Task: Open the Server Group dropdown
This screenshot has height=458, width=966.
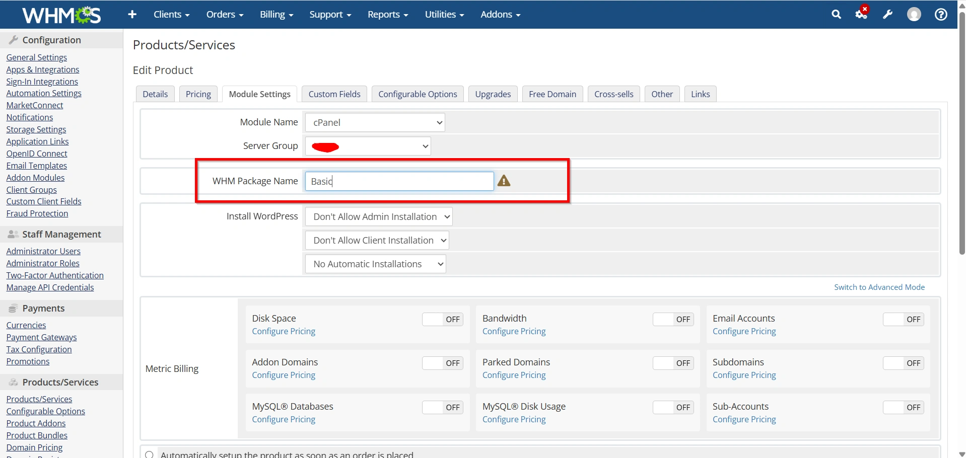Action: 368,146
